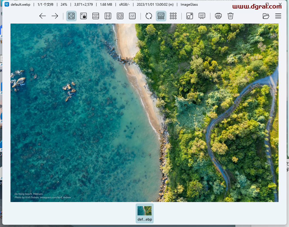Enter full screen mode

190,16
